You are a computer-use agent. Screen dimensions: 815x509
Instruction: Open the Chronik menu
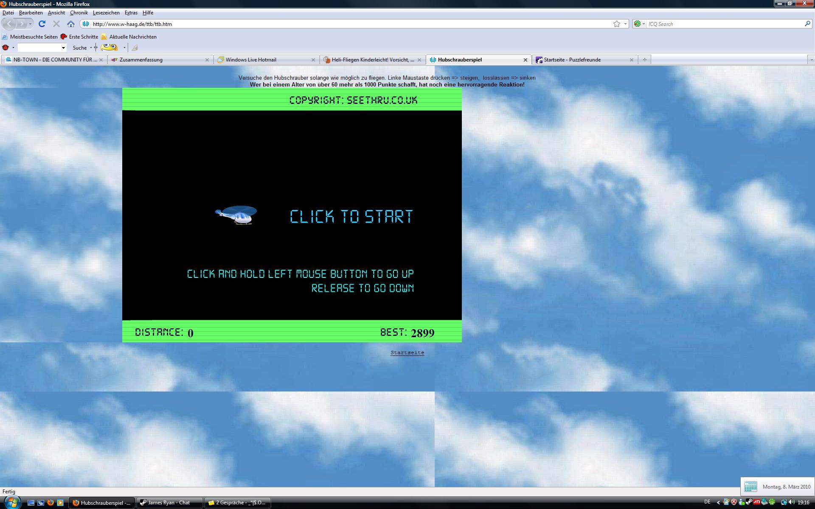pos(79,13)
